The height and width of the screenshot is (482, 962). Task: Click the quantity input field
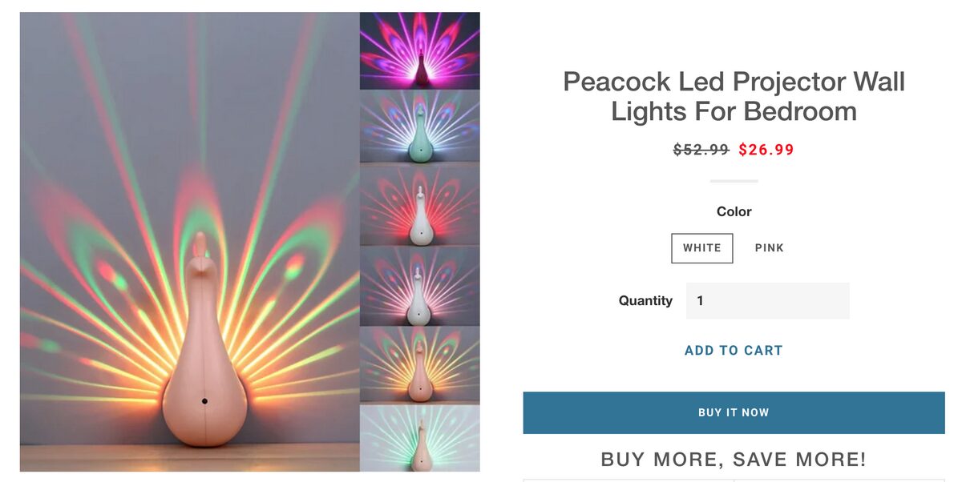point(767,300)
